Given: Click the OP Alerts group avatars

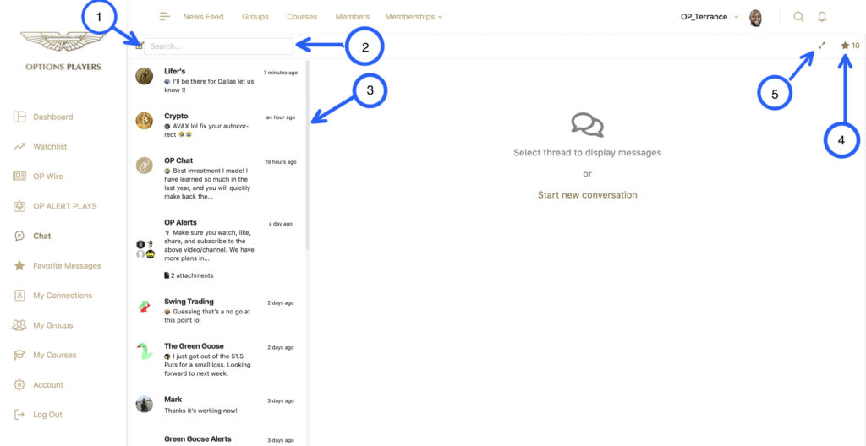Looking at the screenshot, I should [145, 249].
